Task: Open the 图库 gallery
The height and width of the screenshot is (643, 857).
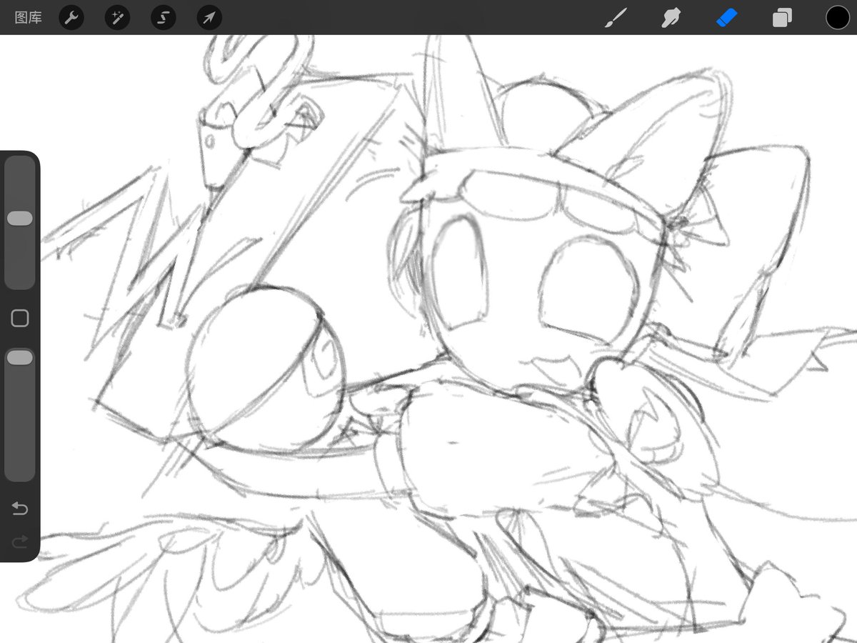Action: pyautogui.click(x=28, y=18)
